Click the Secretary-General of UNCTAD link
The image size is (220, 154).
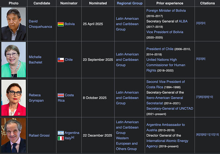tap(170, 109)
